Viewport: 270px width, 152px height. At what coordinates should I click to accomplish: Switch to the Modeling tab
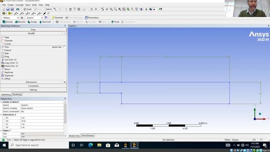pyautogui.click(x=17, y=94)
